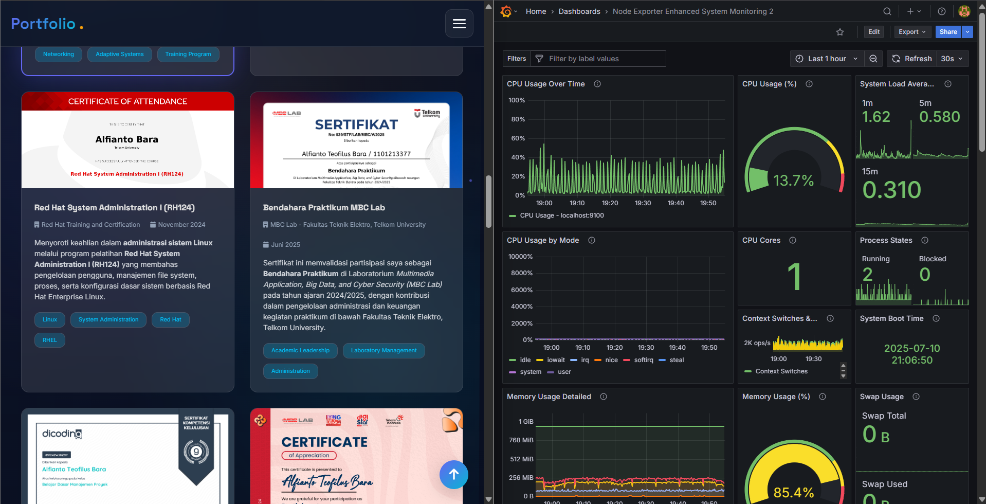This screenshot has height=504, width=986.
Task: Click info icon on Memory Usage (%) panel
Action: point(823,397)
